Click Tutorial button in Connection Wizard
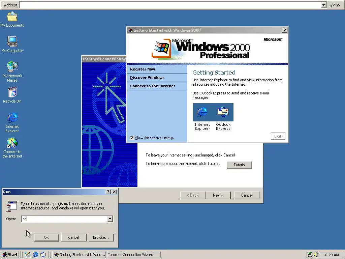The height and width of the screenshot is (259, 345). pos(240,165)
